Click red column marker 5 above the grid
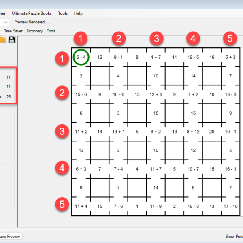Screen dimensions: 243x243 coord(230,39)
